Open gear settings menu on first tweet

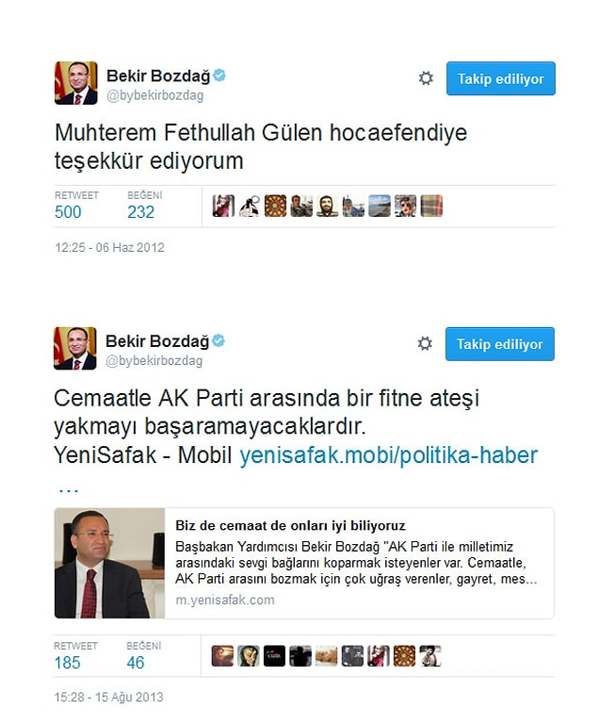pos(426,78)
